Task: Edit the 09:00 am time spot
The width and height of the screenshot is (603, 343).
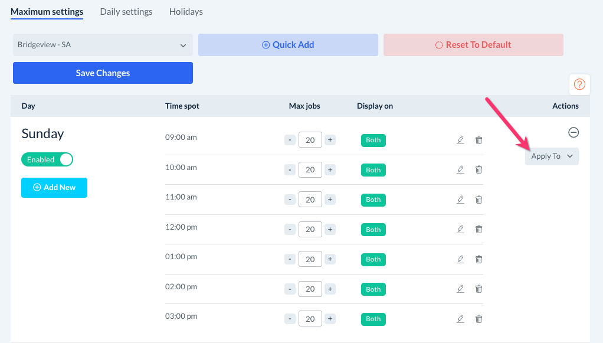Action: coord(460,140)
